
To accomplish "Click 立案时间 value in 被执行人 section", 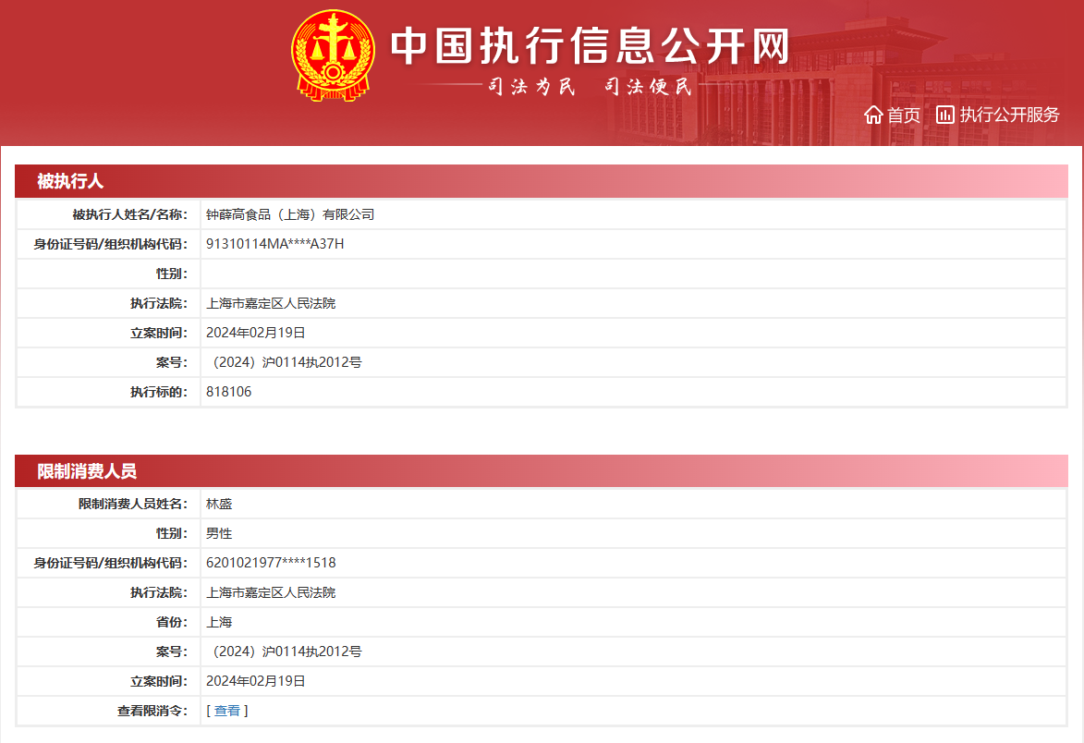I will pyautogui.click(x=256, y=333).
